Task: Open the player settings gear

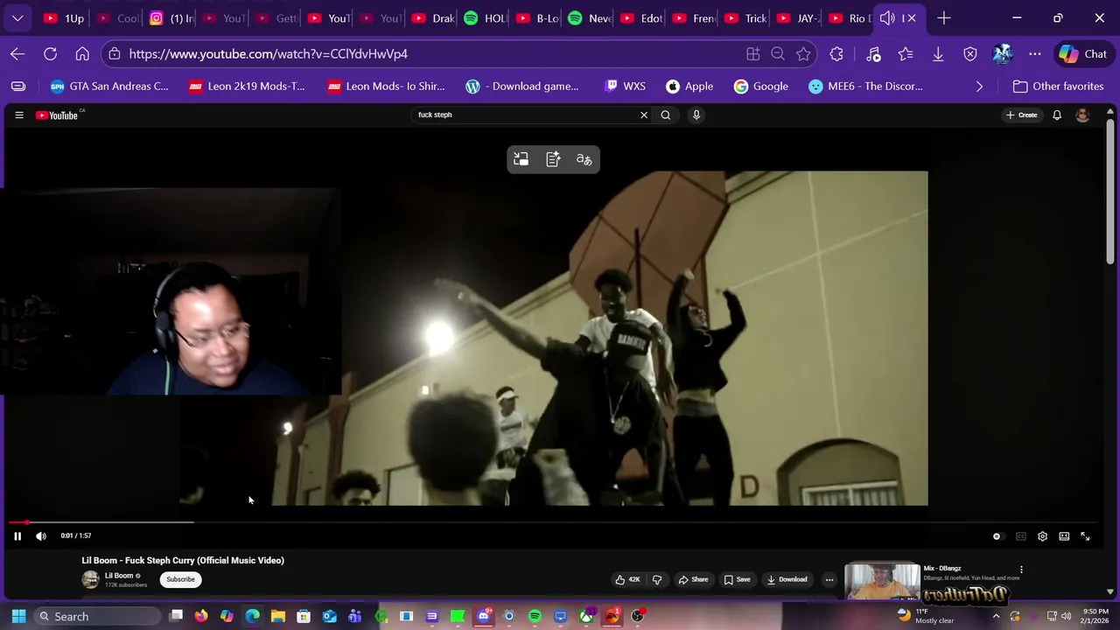Action: click(1042, 536)
